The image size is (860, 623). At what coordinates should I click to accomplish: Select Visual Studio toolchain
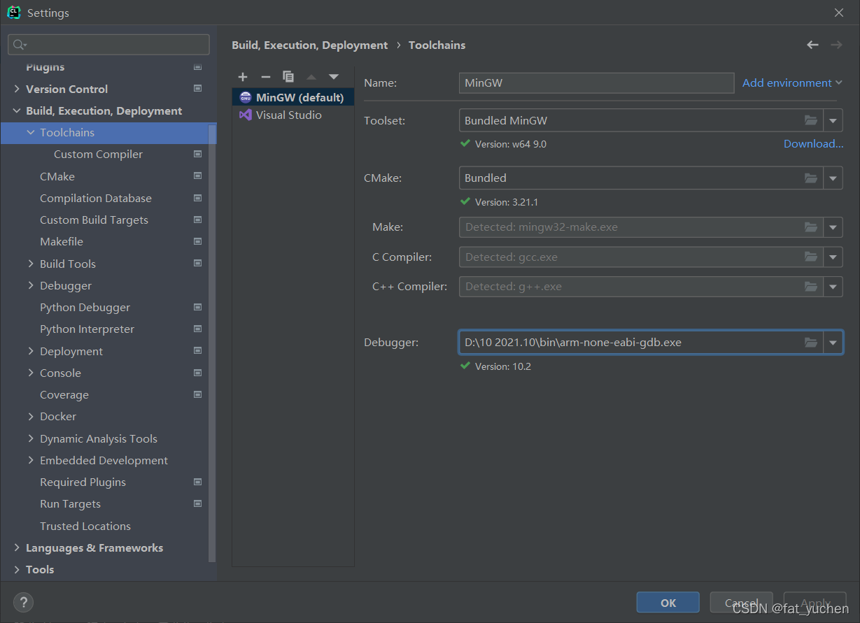(x=293, y=115)
